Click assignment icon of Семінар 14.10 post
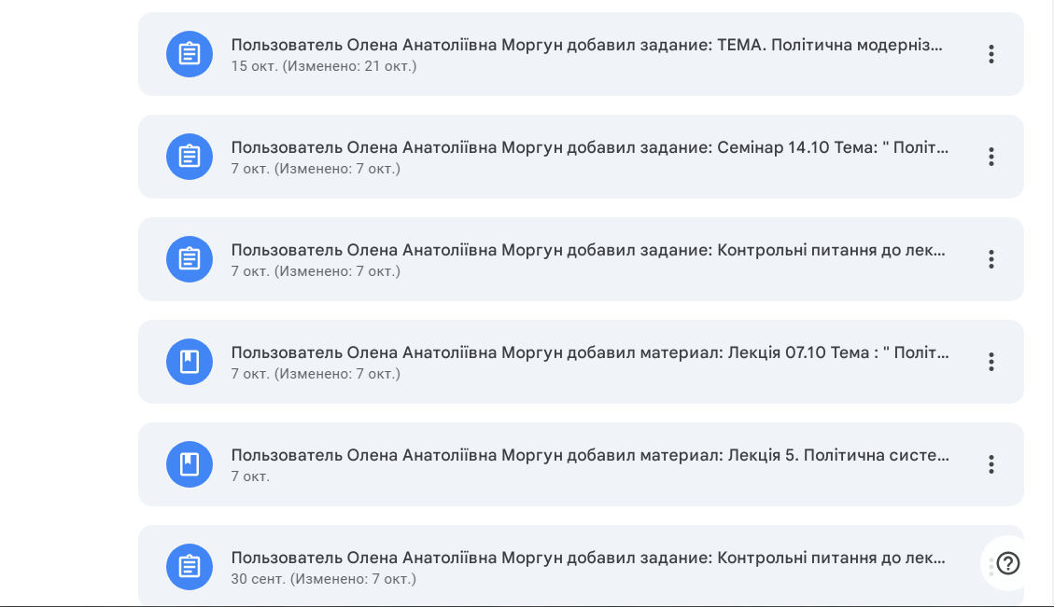 tap(190, 157)
